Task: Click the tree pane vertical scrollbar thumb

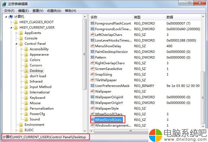Action: tap(84, 54)
